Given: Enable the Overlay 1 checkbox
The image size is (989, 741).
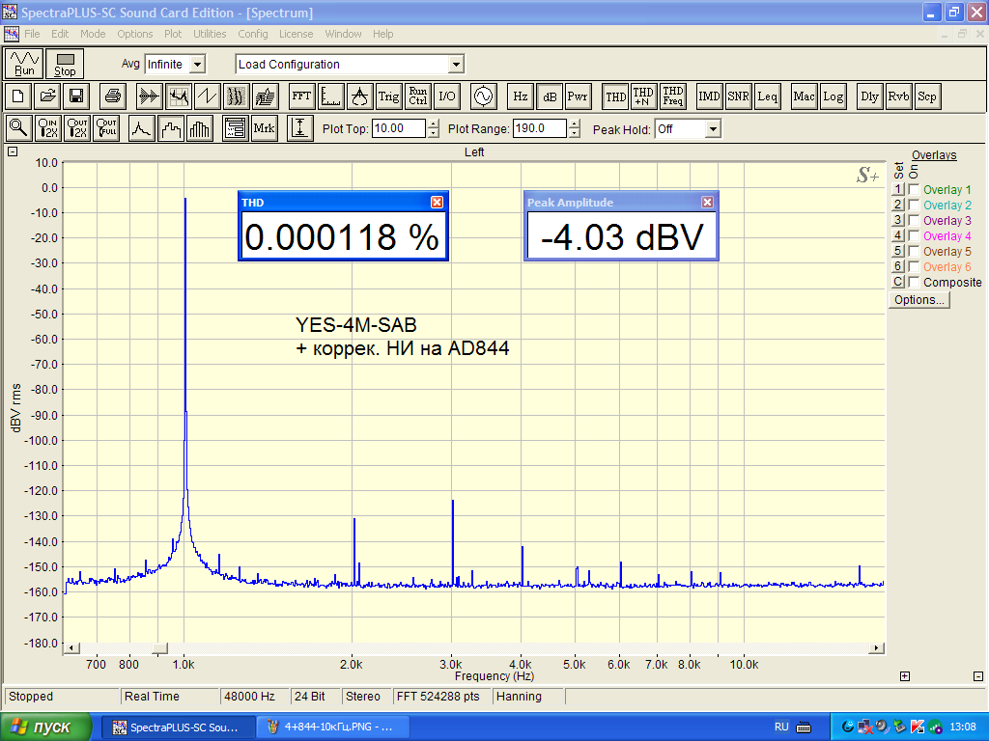Looking at the screenshot, I should 914,190.
